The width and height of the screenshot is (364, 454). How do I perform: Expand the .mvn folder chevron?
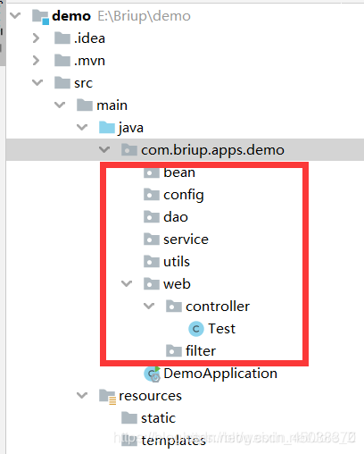coord(36,61)
